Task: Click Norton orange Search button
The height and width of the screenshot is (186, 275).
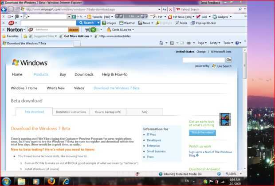Action: point(74,30)
